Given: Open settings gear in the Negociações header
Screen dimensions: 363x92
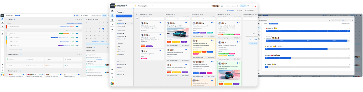Looking at the screenshot, I should [x=248, y=6].
